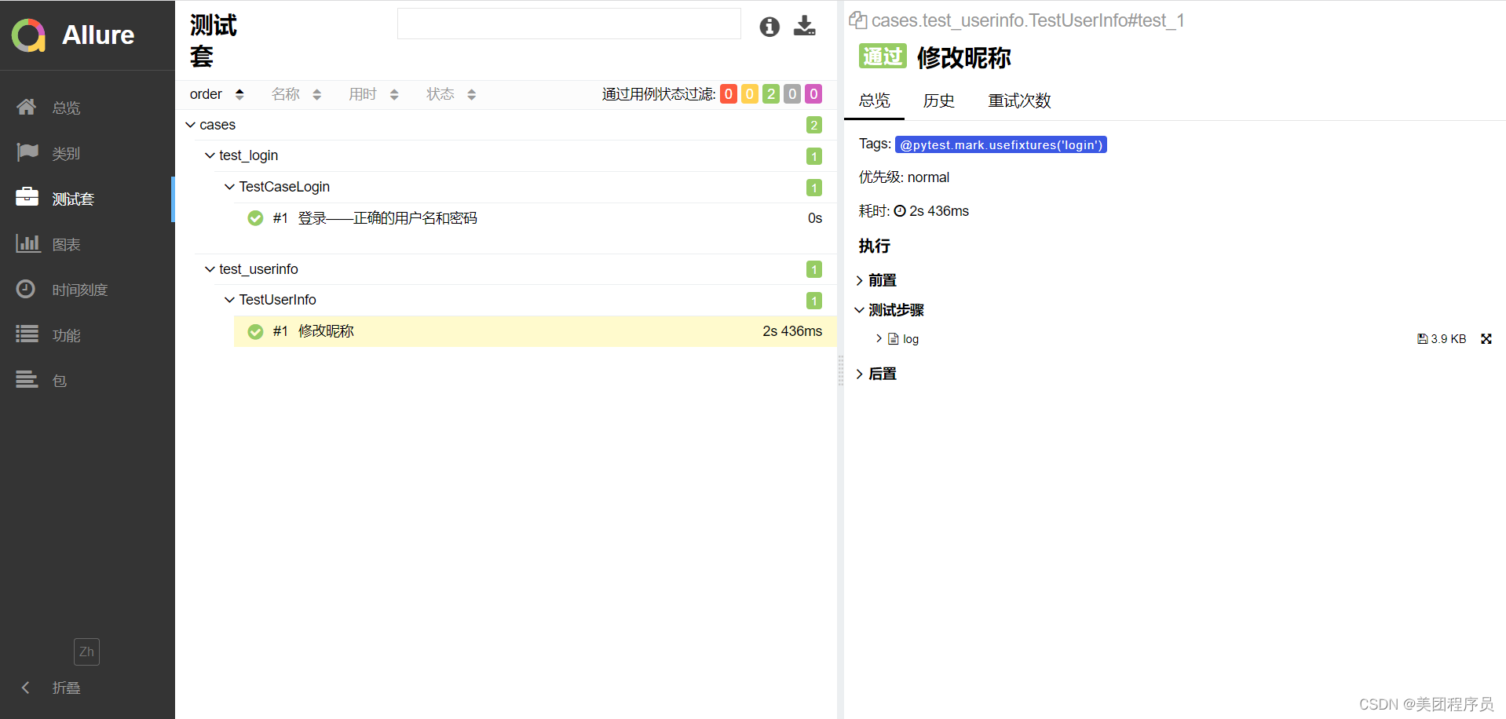Open the 包 packages page
Screen dimensions: 1506x719
click(59, 380)
